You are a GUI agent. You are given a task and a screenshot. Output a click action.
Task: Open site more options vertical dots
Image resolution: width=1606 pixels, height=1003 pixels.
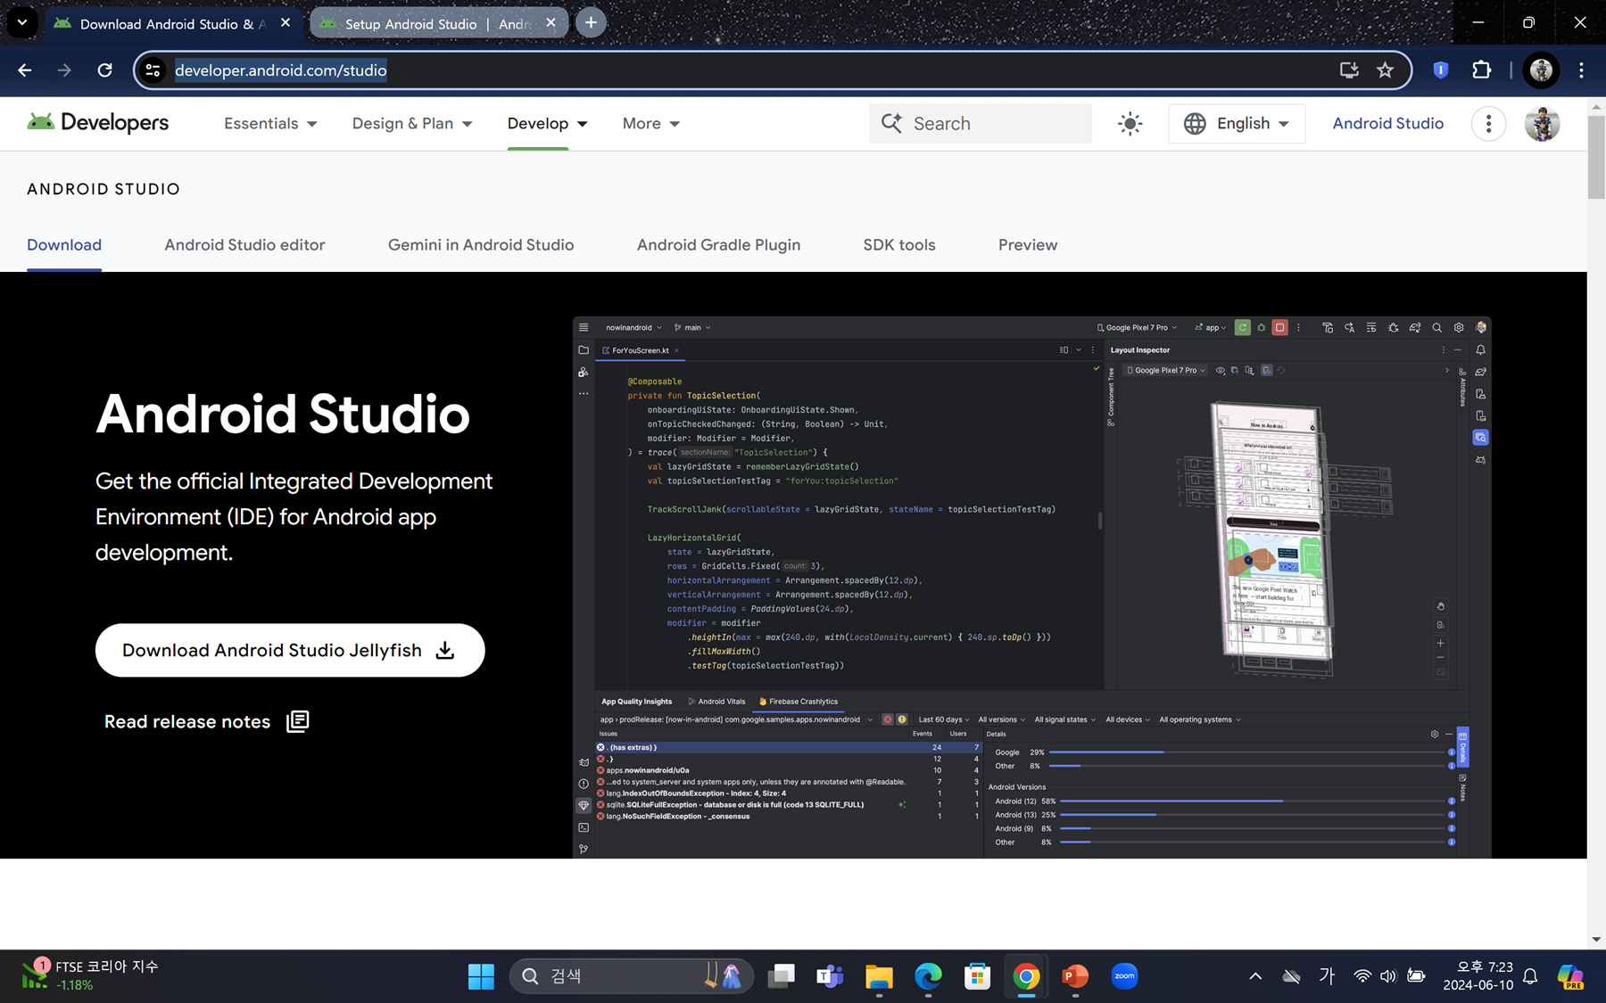1488,124
